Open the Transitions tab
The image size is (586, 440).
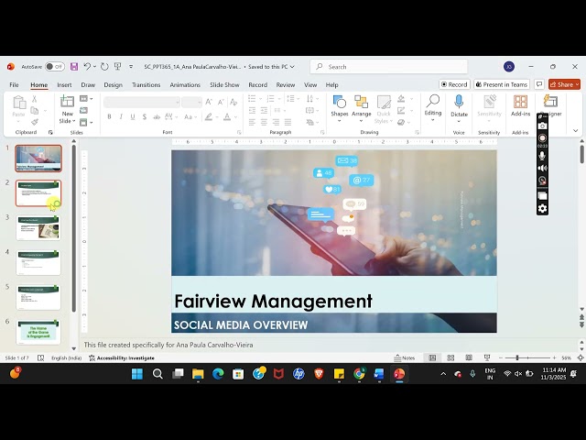click(x=146, y=85)
